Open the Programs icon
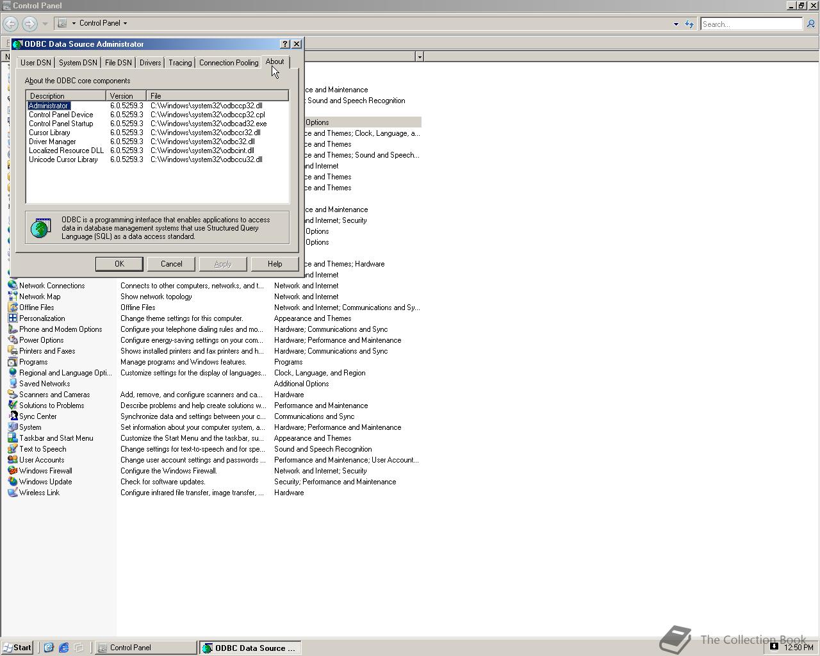Image resolution: width=820 pixels, height=656 pixels. point(12,362)
